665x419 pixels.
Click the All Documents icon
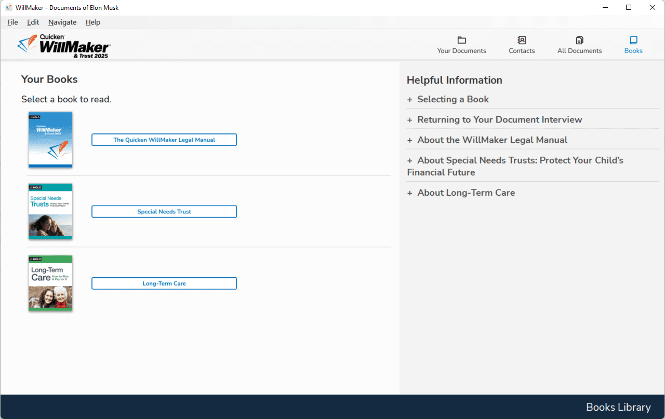579,40
